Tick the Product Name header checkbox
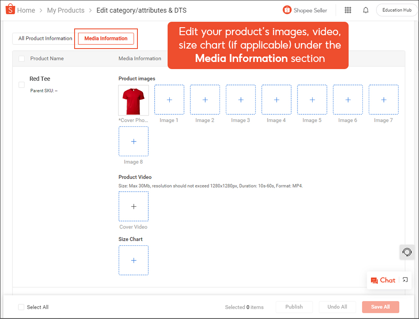 coord(22,59)
